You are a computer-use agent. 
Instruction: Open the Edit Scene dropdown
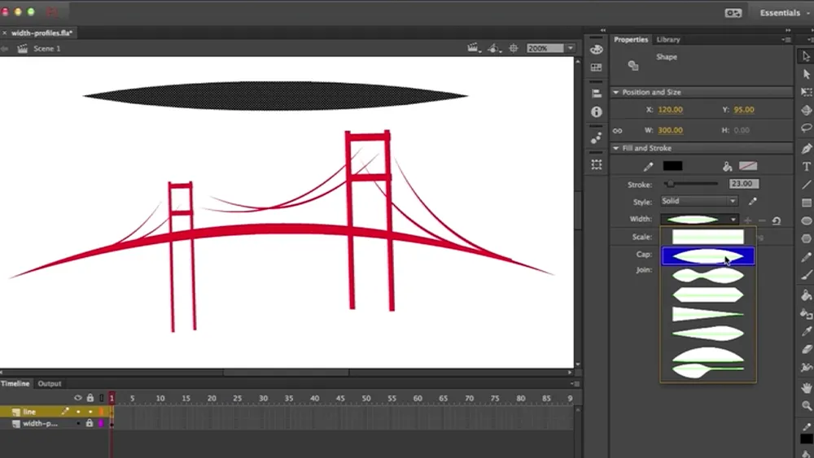pos(474,48)
